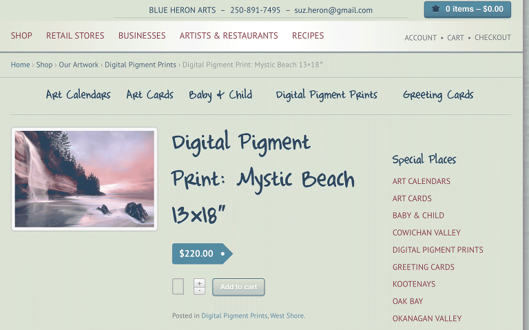
Task: Open the RECIPES menu item
Action: (x=308, y=35)
